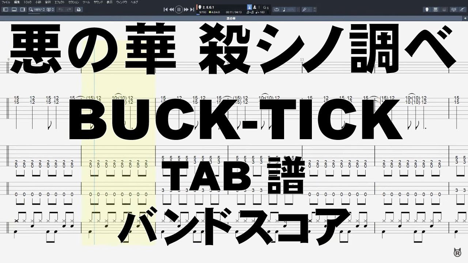Toggle the left side panel

click(5, 9)
